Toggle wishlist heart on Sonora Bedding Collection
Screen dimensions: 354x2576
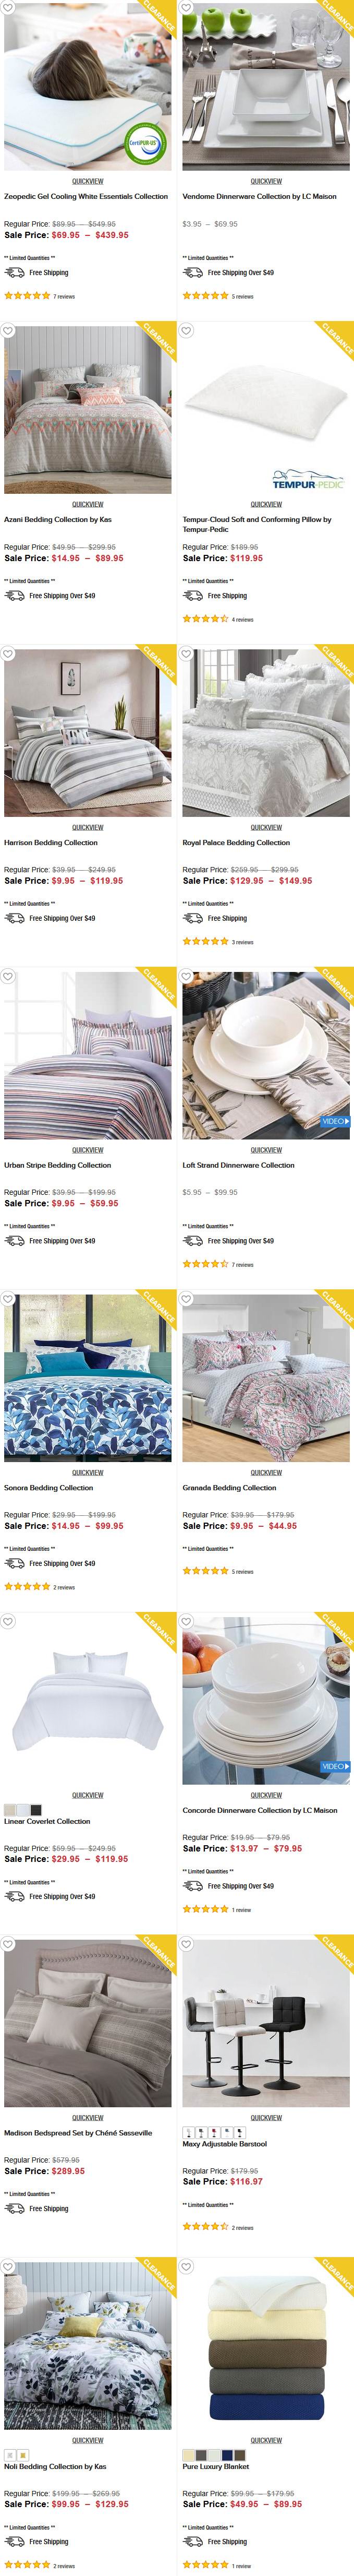click(x=8, y=1299)
